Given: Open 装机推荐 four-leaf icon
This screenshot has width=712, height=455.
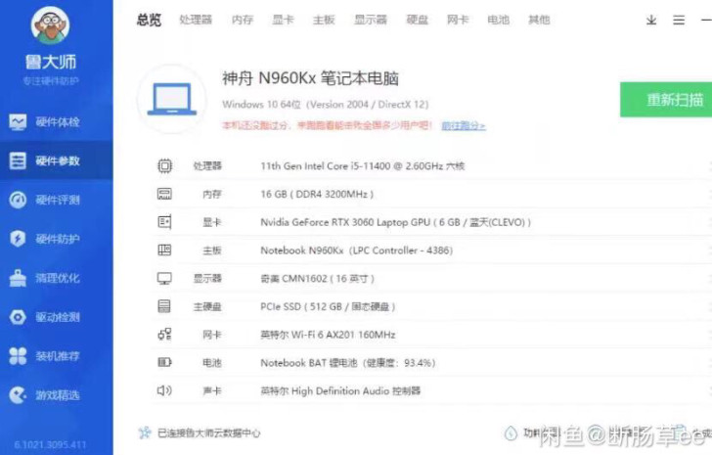Looking at the screenshot, I should [x=18, y=356].
